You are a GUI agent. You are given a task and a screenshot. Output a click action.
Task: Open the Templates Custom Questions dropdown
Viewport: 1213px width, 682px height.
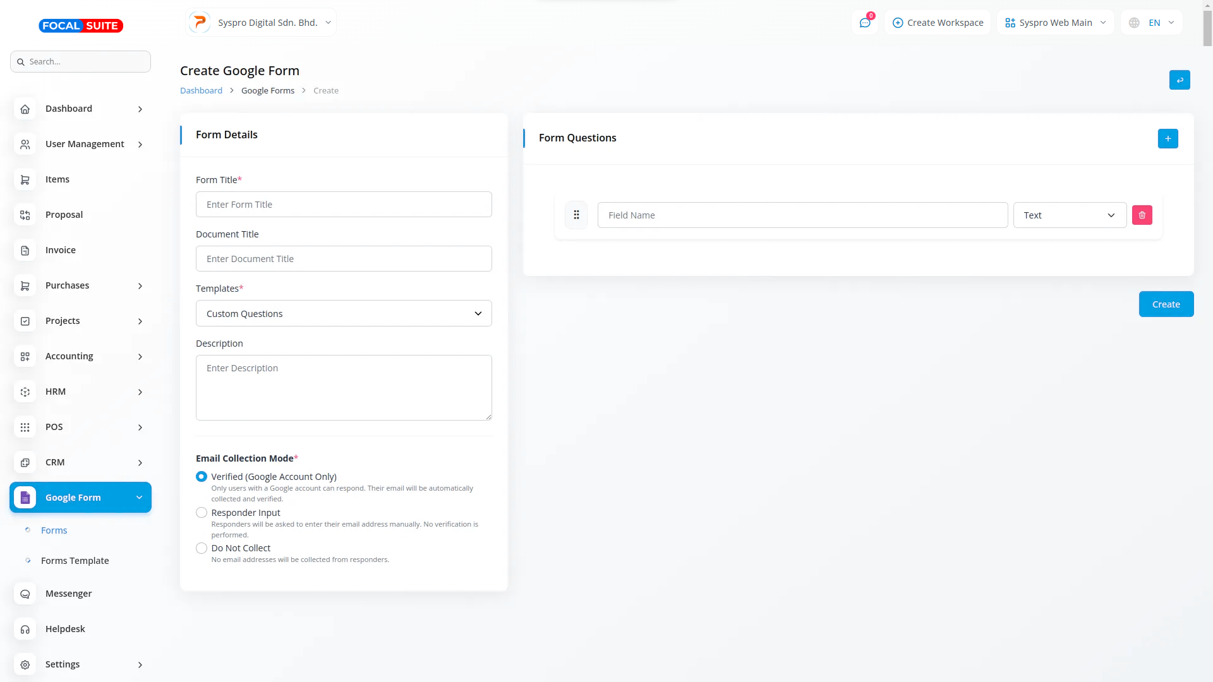click(x=344, y=314)
